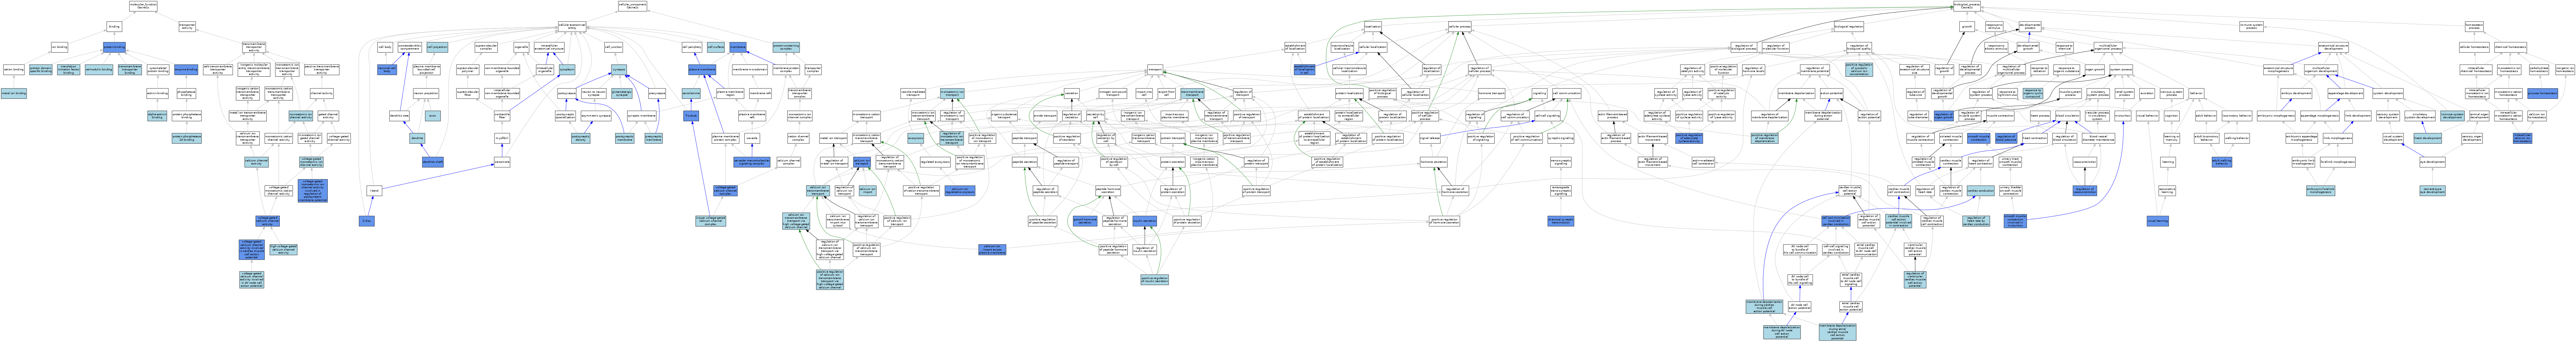Click the 'system development' node
Image resolution: width=2576 pixels, height=342 pixels.
click(x=2388, y=94)
